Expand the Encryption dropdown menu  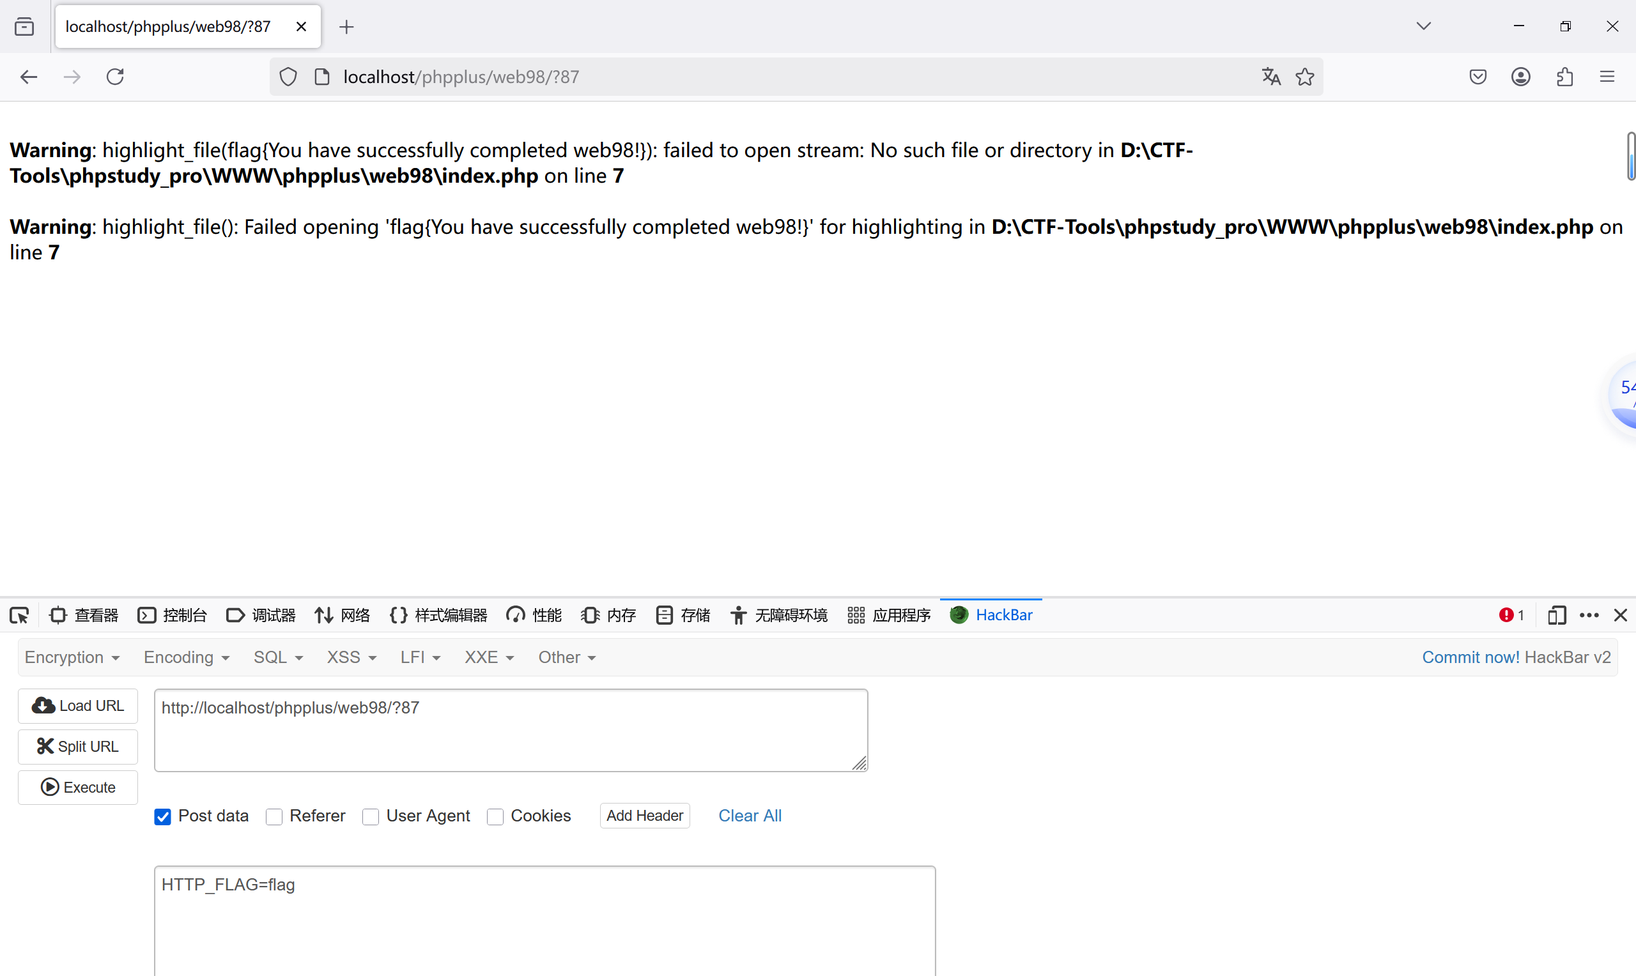[x=72, y=657]
